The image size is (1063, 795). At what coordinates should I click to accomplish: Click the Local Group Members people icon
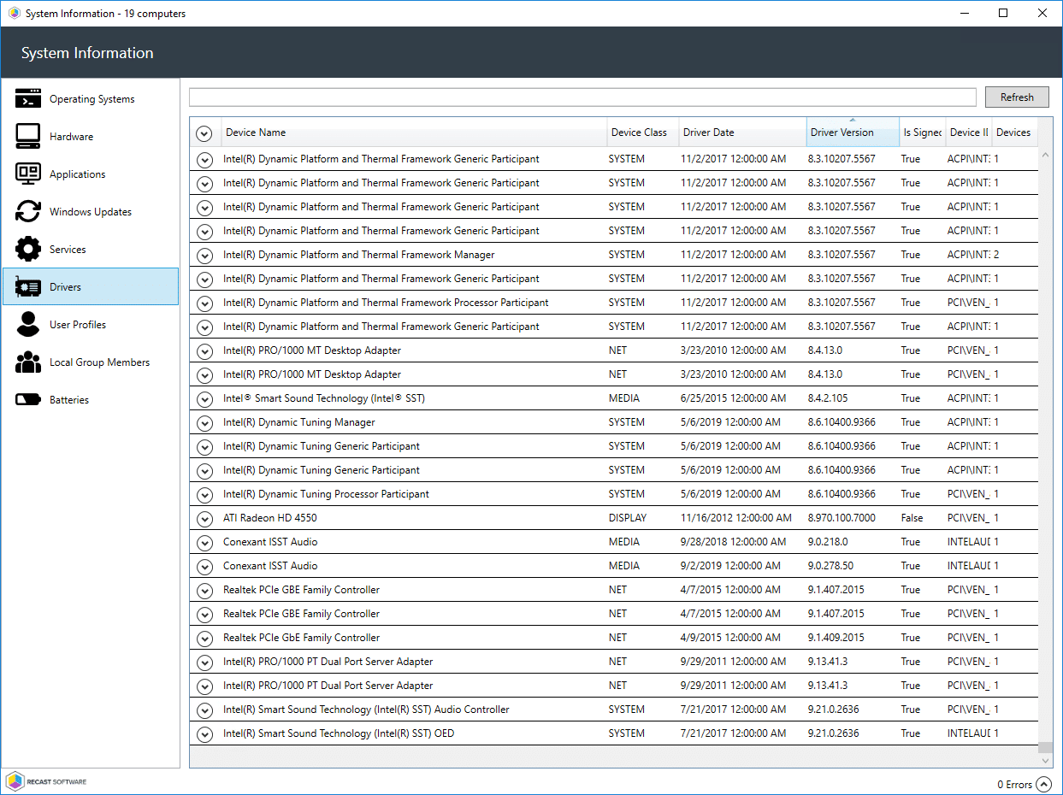pyautogui.click(x=28, y=362)
